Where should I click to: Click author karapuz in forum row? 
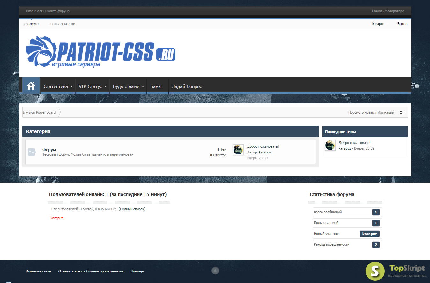coord(265,152)
